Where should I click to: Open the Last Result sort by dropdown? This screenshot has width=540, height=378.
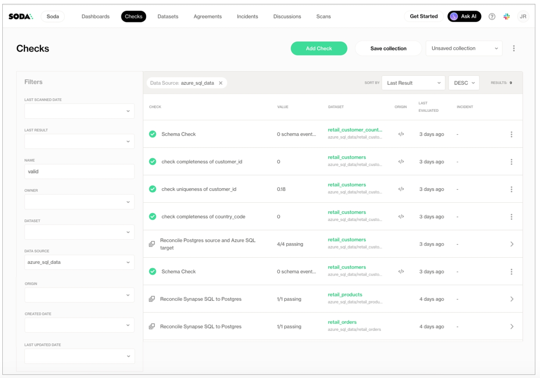click(x=413, y=83)
